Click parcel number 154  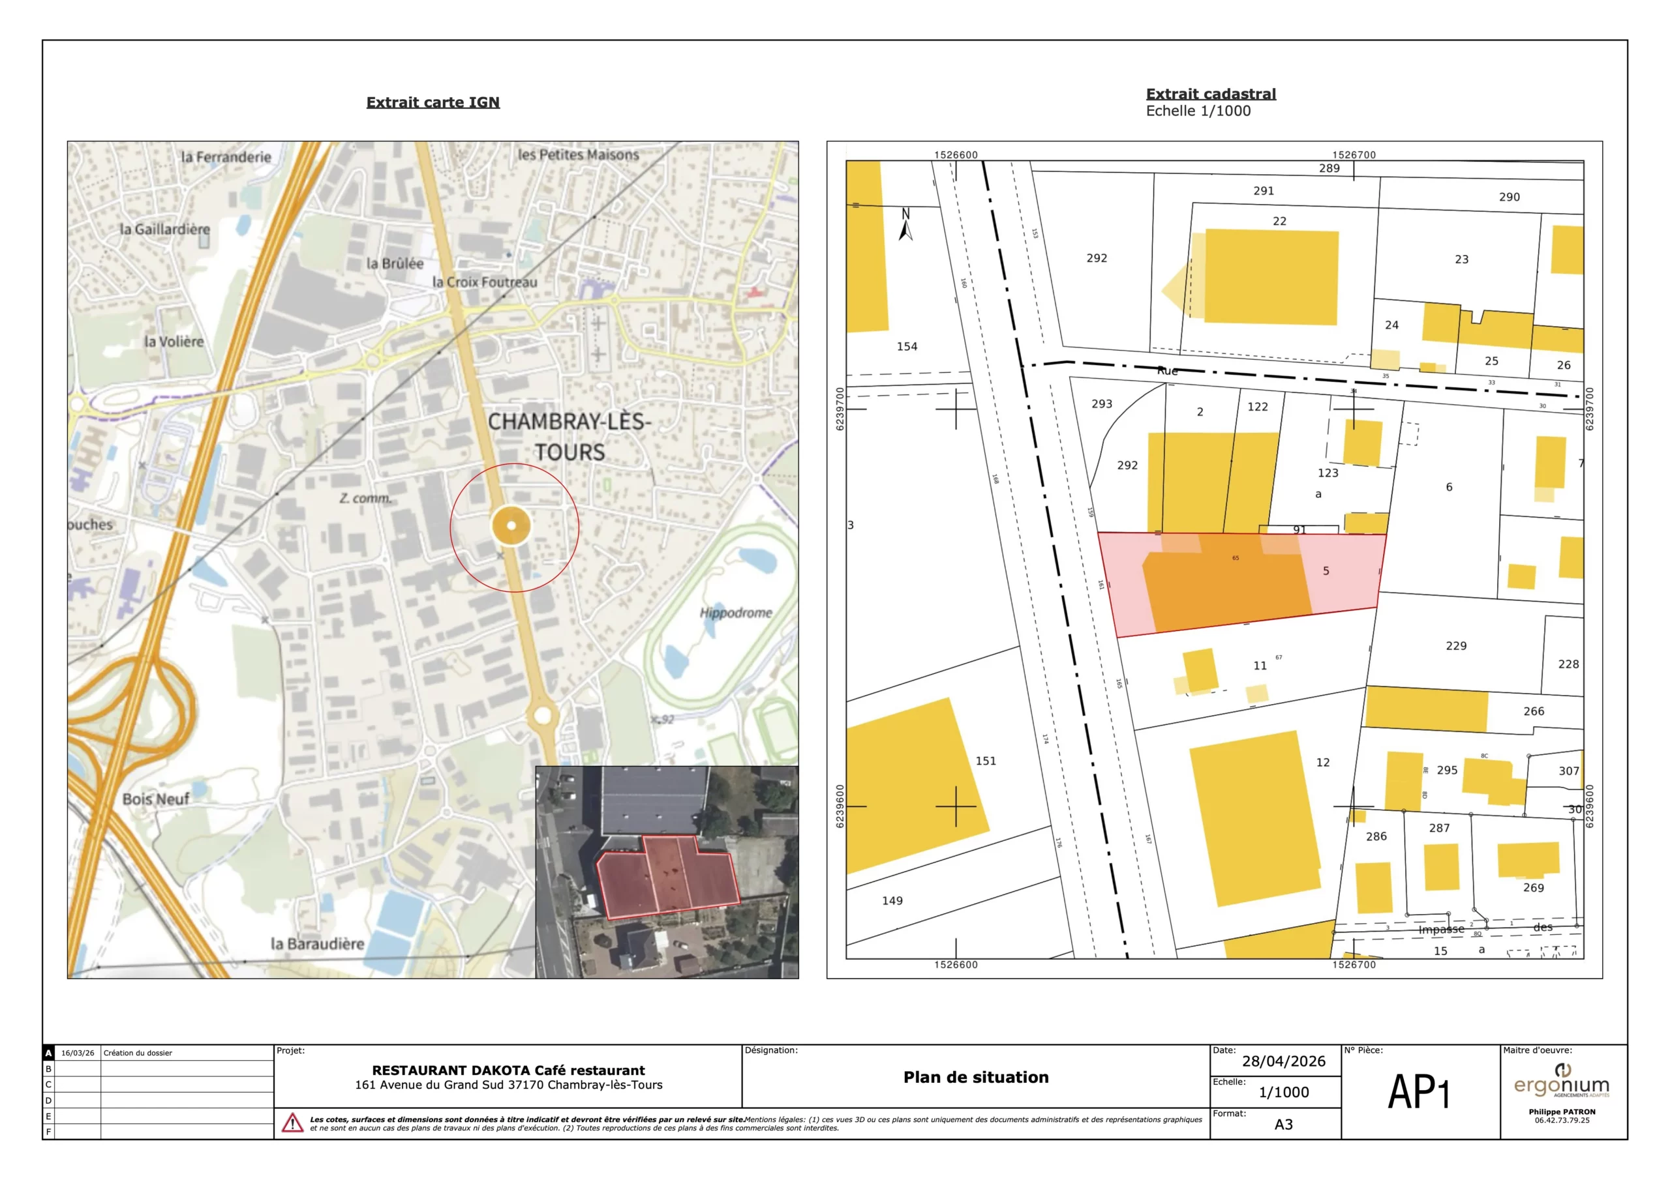click(907, 347)
